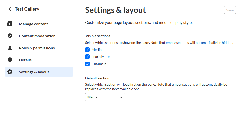Viewport: 245px width, 115px height.
Task: Go to Content moderation page
Action: (37, 36)
